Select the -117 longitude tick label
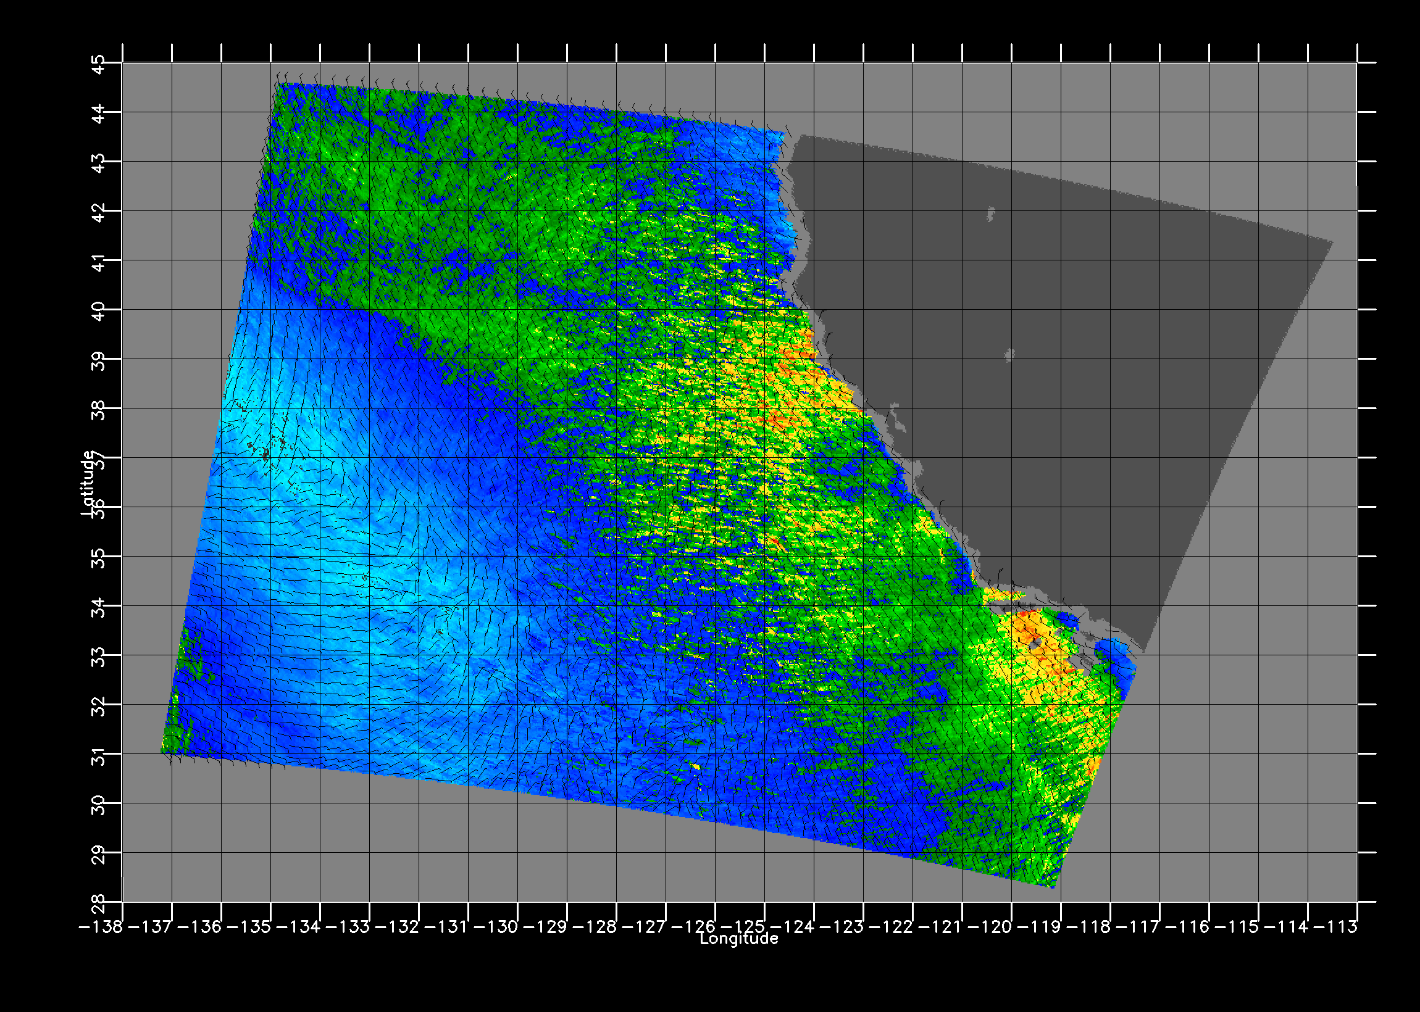Image resolution: width=1420 pixels, height=1012 pixels. [1138, 927]
